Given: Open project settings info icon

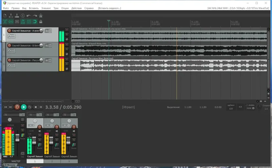Looking at the screenshot, I should tap(23, 16).
